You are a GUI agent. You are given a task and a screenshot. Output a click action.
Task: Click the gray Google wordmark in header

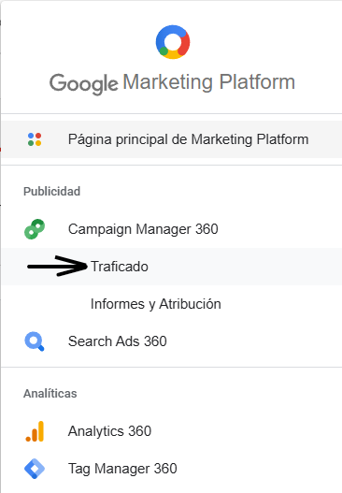coord(84,83)
